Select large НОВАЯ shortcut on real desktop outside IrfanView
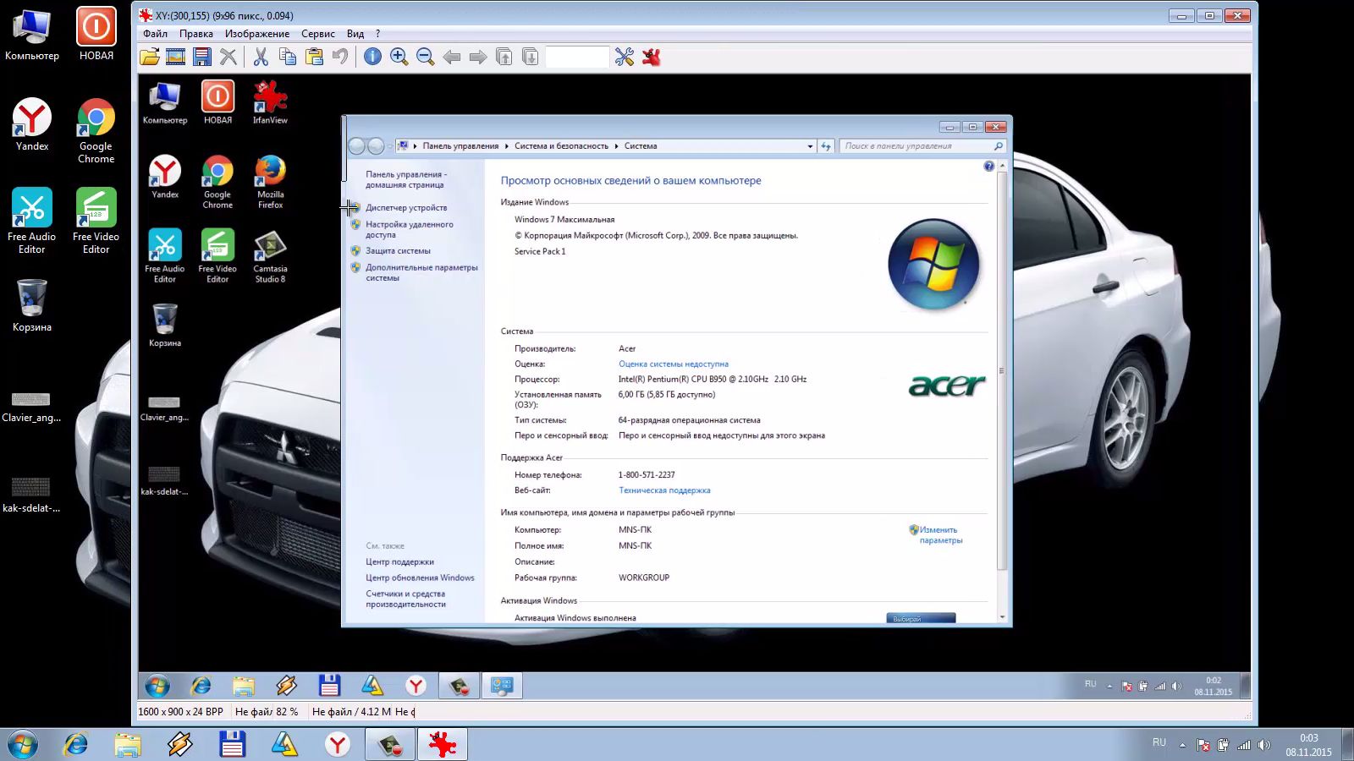This screenshot has width=1354, height=761. pyautogui.click(x=96, y=36)
